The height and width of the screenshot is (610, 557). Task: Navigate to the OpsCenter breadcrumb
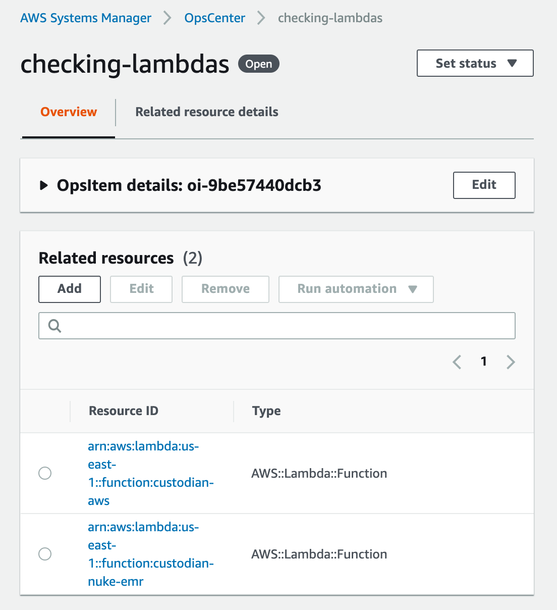215,18
